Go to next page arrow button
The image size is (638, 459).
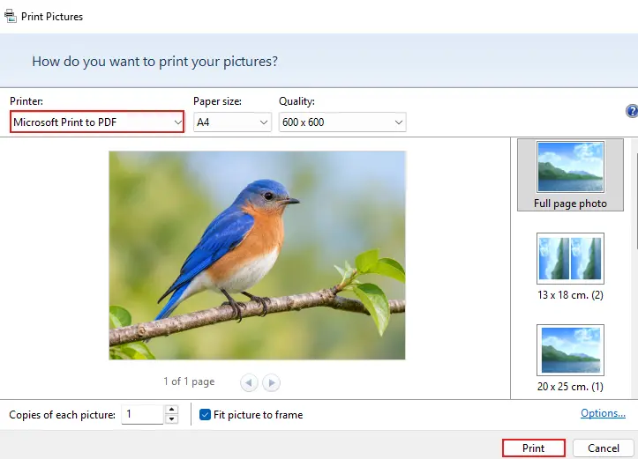(272, 382)
